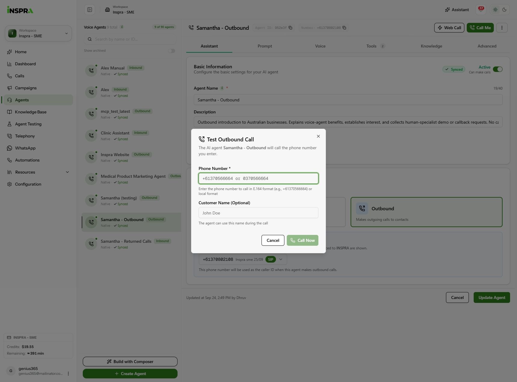Screen dimensions: 517x382
Task: Toggle the Active agent switch
Action: pyautogui.click(x=497, y=69)
